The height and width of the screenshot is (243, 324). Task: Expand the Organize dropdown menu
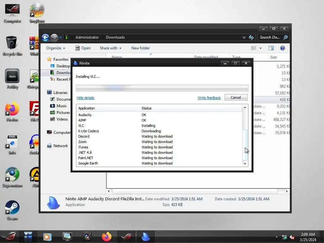coord(56,48)
